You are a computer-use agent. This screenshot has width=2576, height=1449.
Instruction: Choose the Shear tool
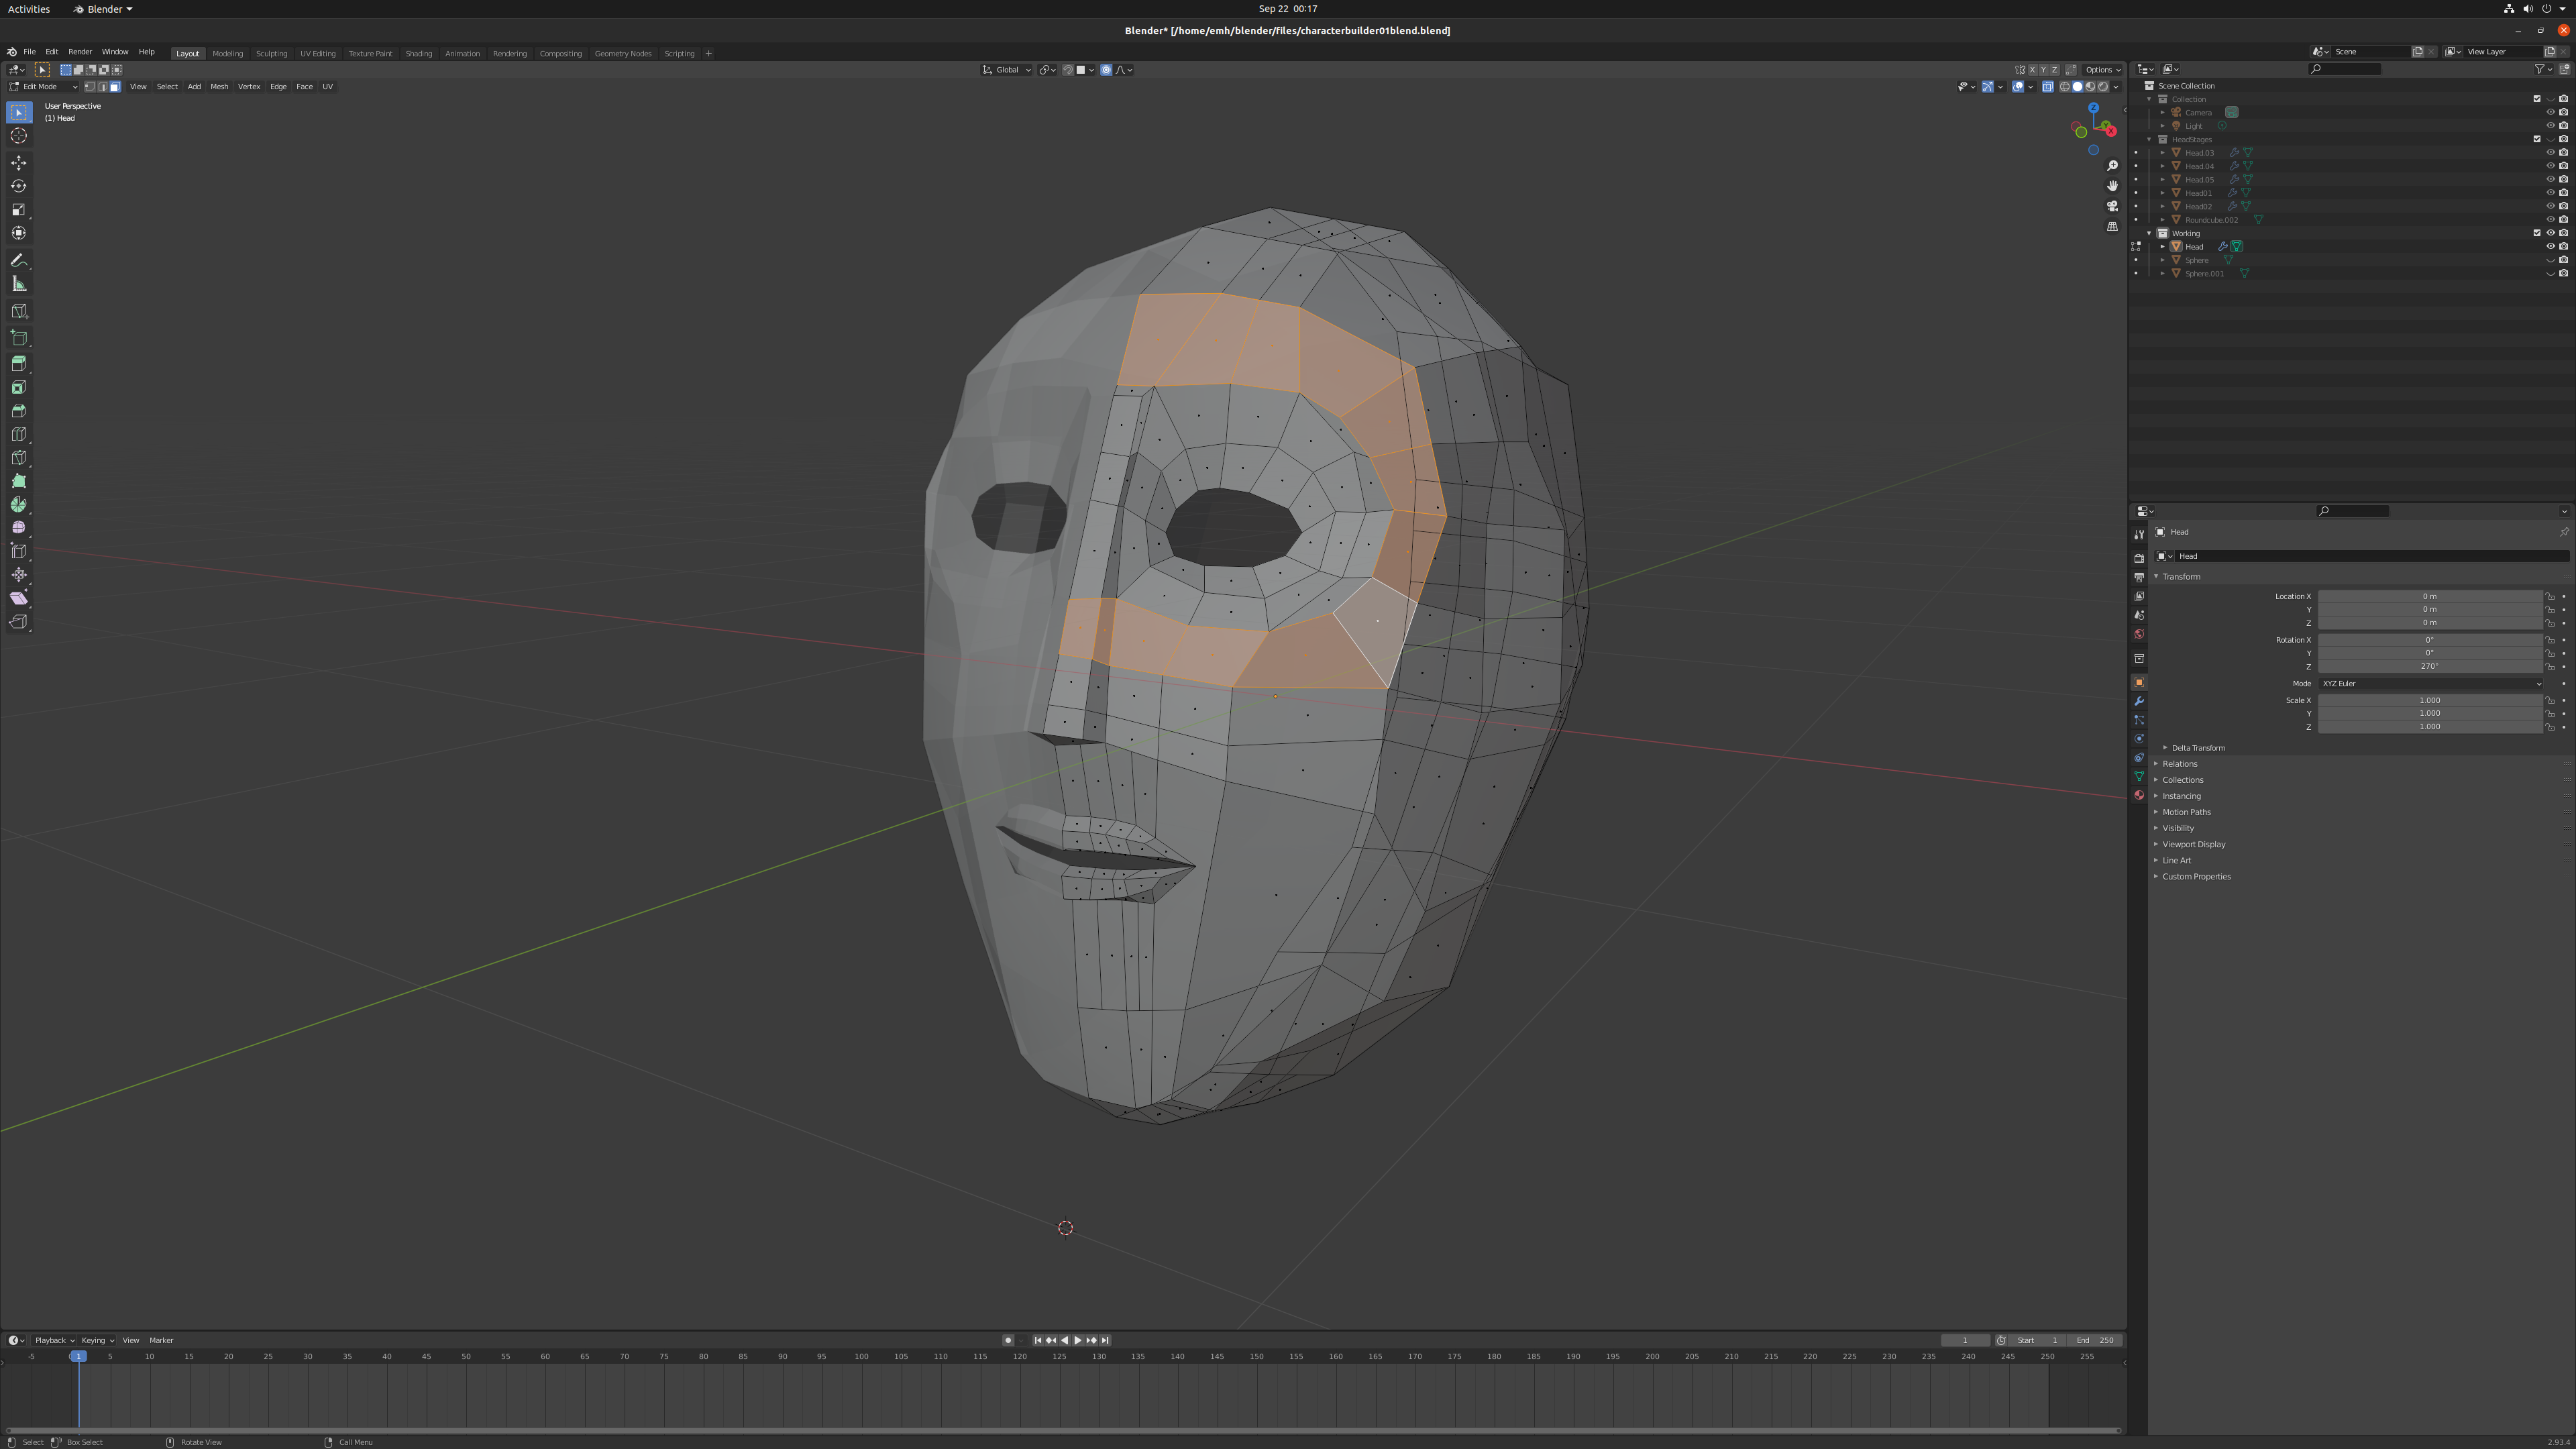19,598
